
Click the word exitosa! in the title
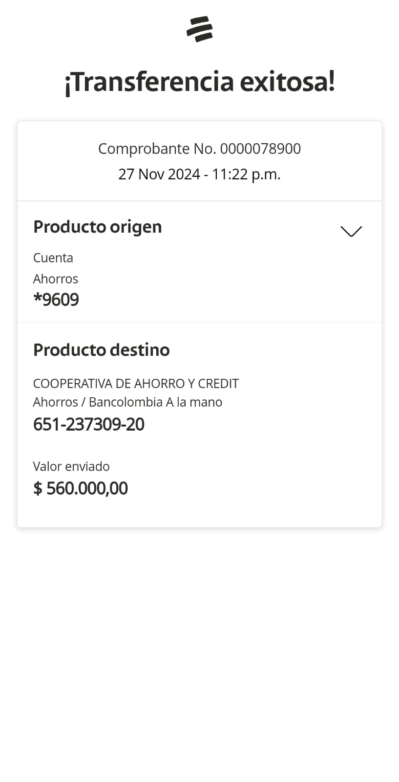click(x=287, y=82)
